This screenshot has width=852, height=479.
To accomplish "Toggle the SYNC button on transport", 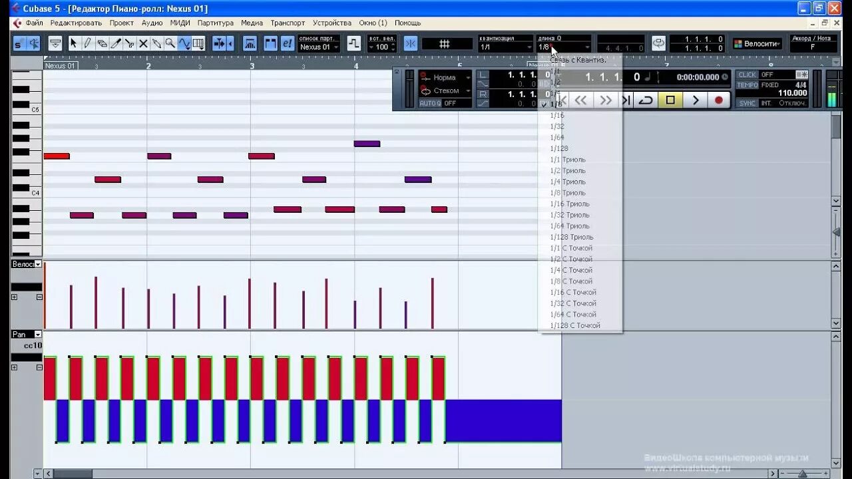I will 747,103.
